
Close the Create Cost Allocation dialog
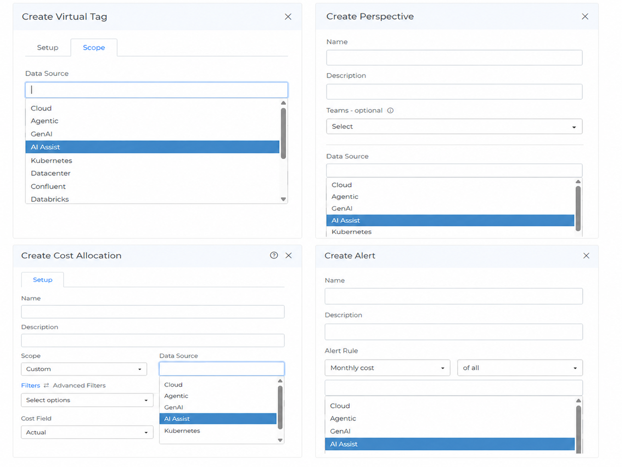[289, 255]
